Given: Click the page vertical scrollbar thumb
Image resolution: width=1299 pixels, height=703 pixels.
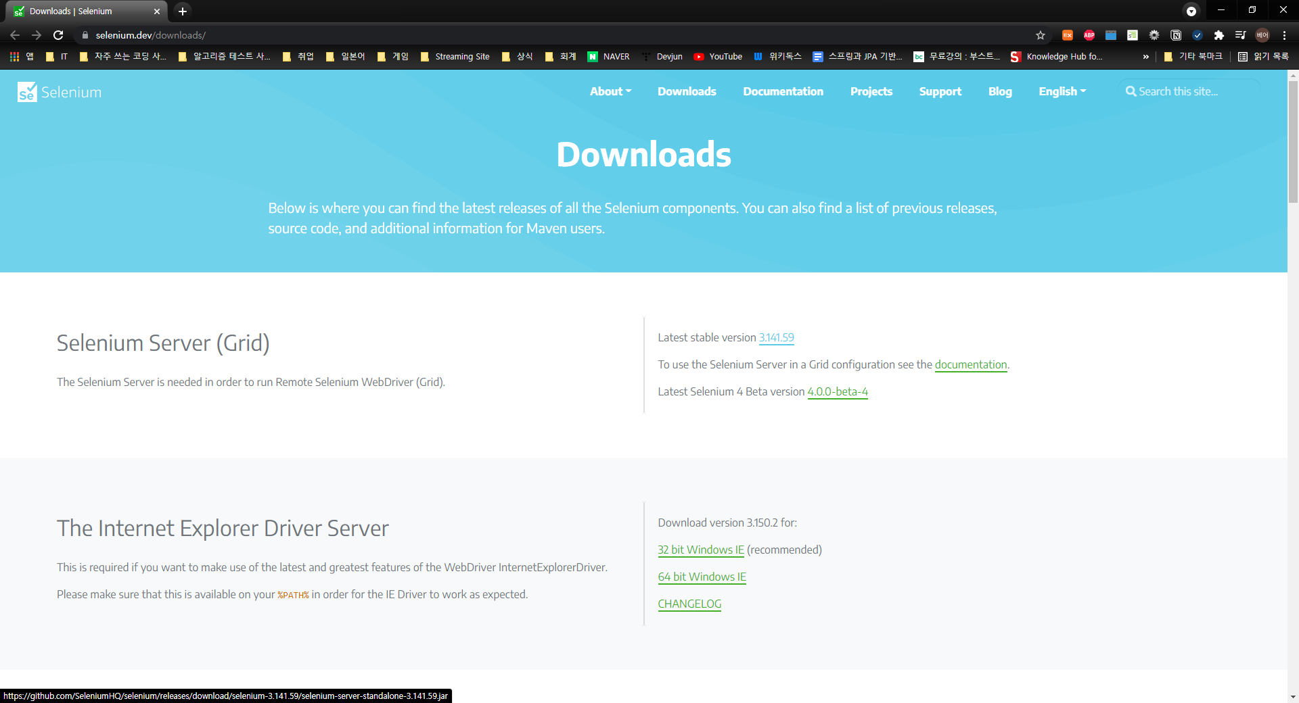Looking at the screenshot, I should (x=1293, y=142).
